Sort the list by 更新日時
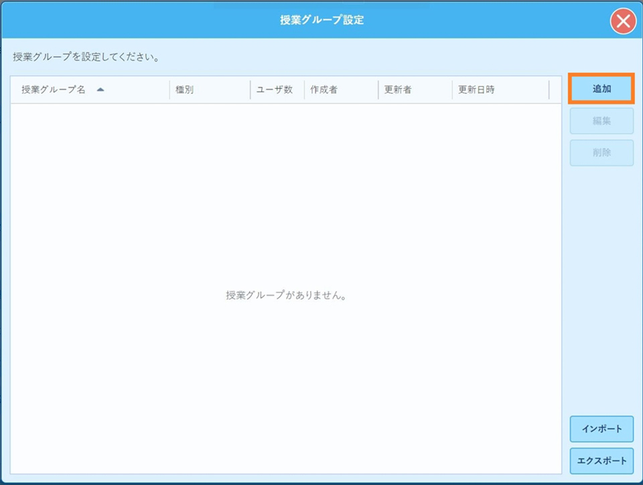 [x=476, y=90]
